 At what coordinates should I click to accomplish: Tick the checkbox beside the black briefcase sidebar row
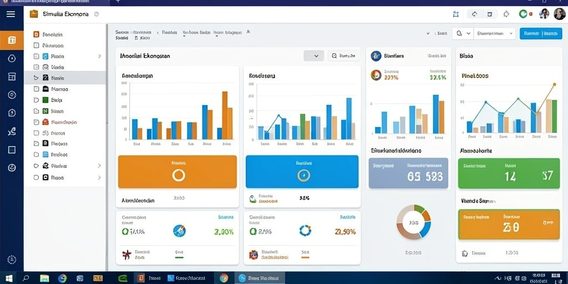(x=36, y=89)
